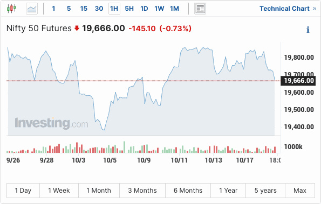Switch to candlestick chart view
The height and width of the screenshot is (204, 321).
tap(11, 9)
